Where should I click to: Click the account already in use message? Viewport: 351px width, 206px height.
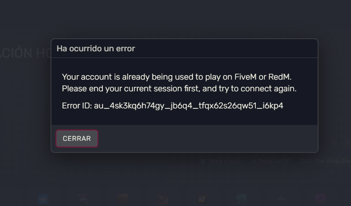[x=179, y=83]
